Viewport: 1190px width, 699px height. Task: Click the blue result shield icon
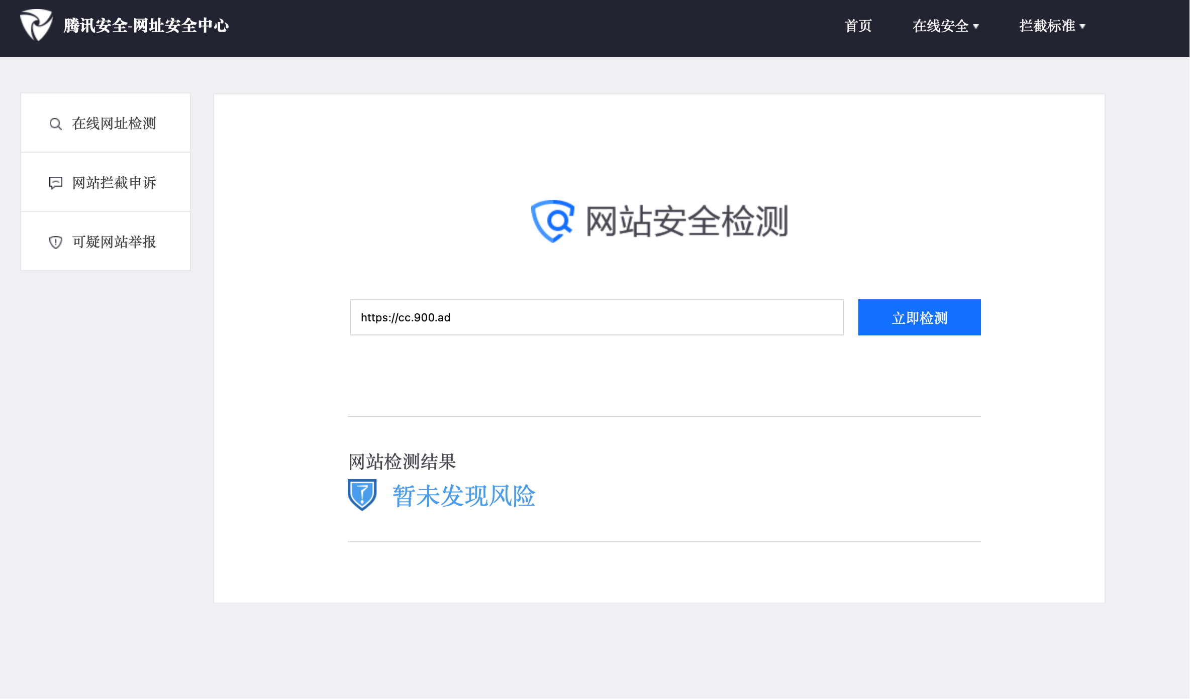pos(362,495)
